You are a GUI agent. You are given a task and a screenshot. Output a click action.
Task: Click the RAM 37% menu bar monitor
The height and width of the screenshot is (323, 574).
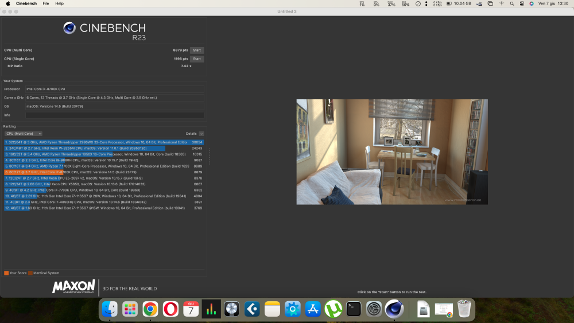(391, 3)
